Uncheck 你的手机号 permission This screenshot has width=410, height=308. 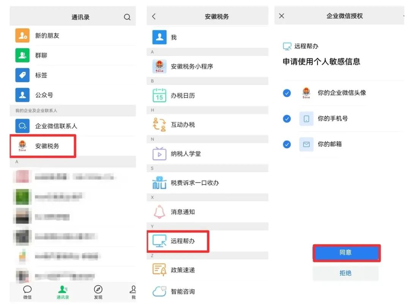pos(287,119)
